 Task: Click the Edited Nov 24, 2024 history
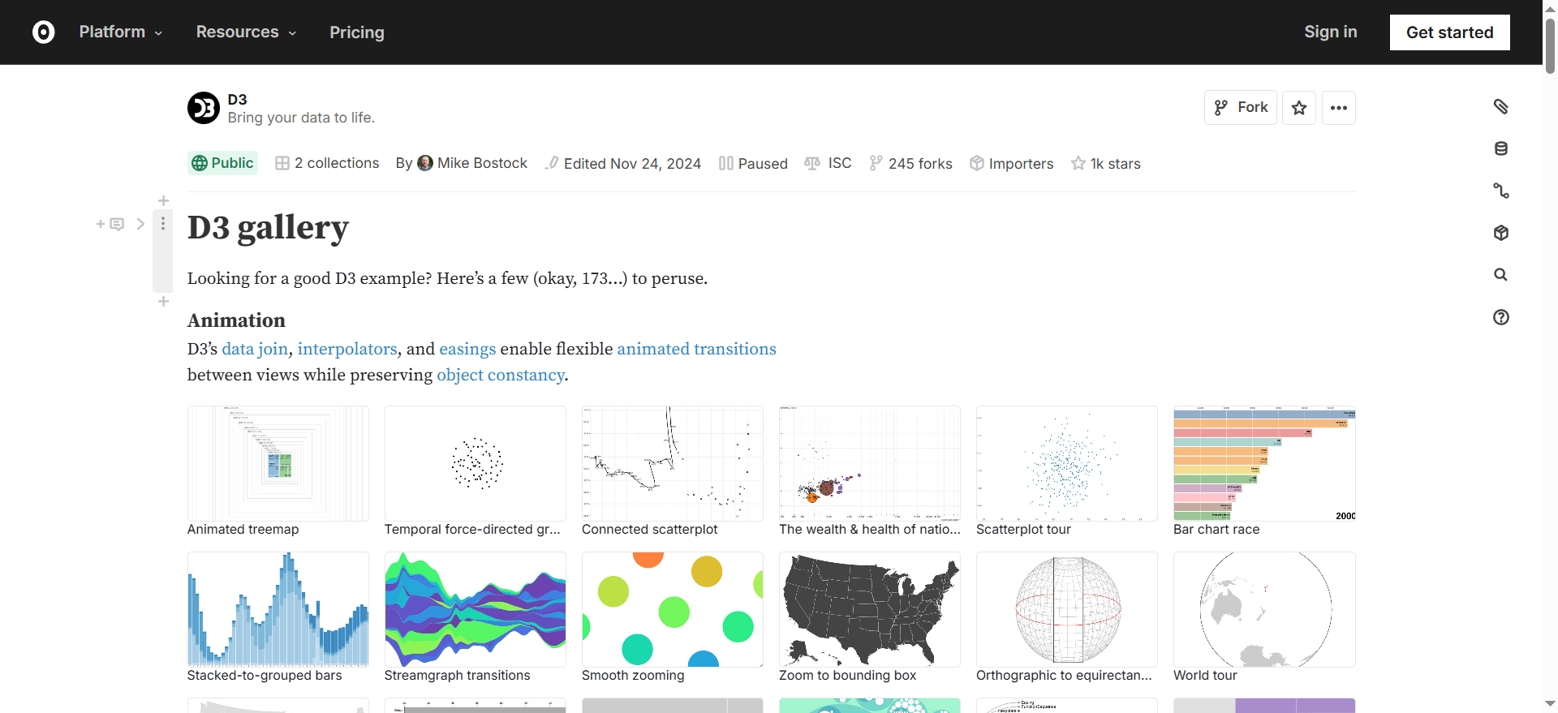click(x=622, y=163)
